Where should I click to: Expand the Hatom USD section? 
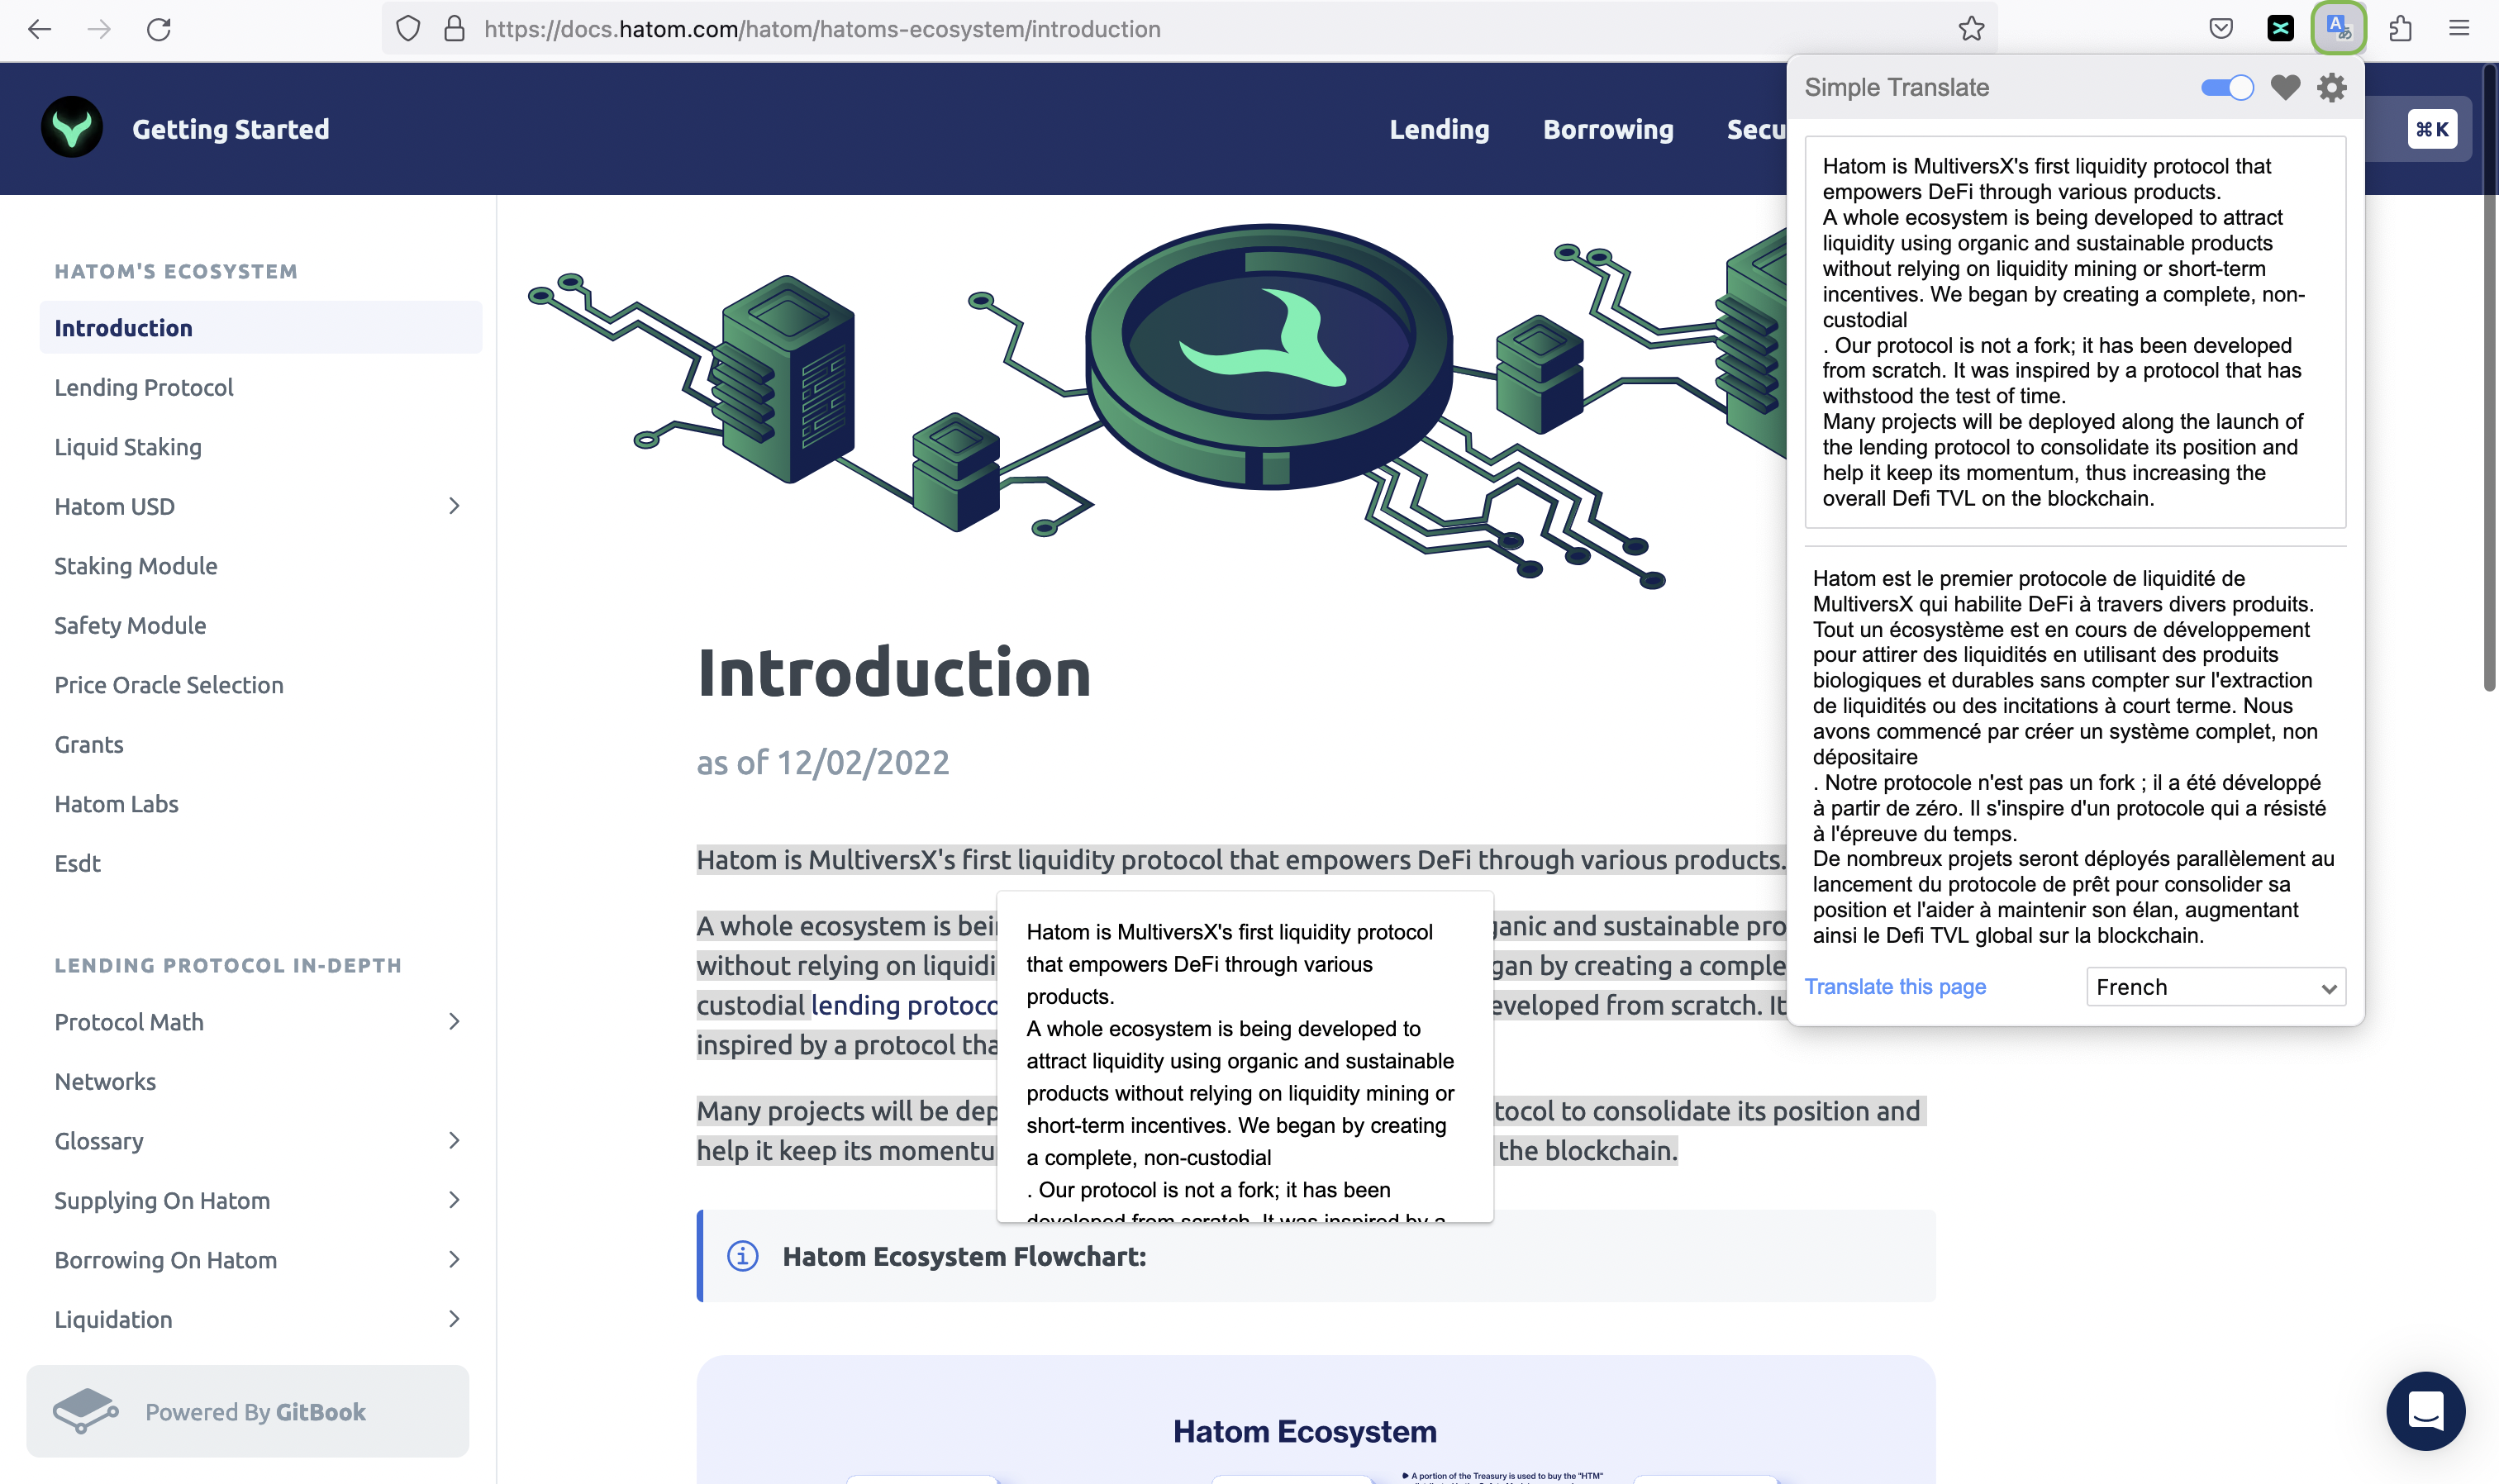[454, 506]
